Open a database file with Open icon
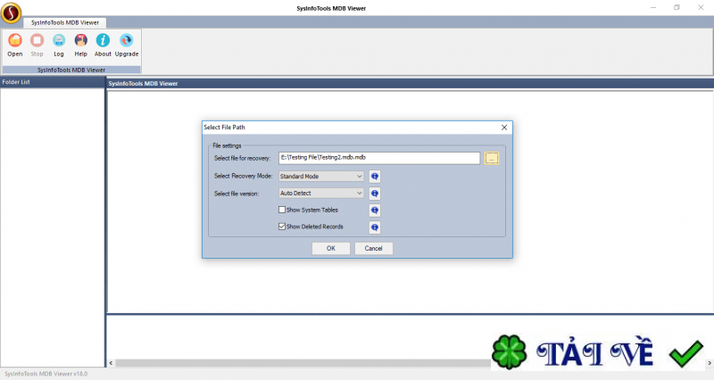Viewport: 714px width, 380px height. tap(14, 45)
